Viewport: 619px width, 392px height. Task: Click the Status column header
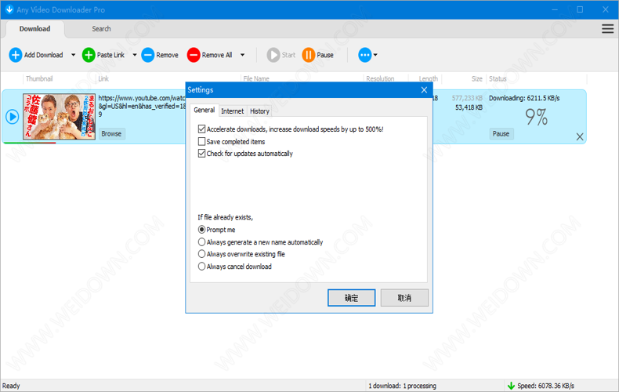498,78
